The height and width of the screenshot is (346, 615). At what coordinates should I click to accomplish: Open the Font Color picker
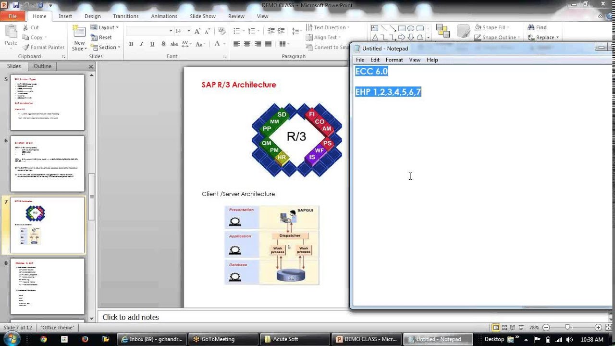219,44
